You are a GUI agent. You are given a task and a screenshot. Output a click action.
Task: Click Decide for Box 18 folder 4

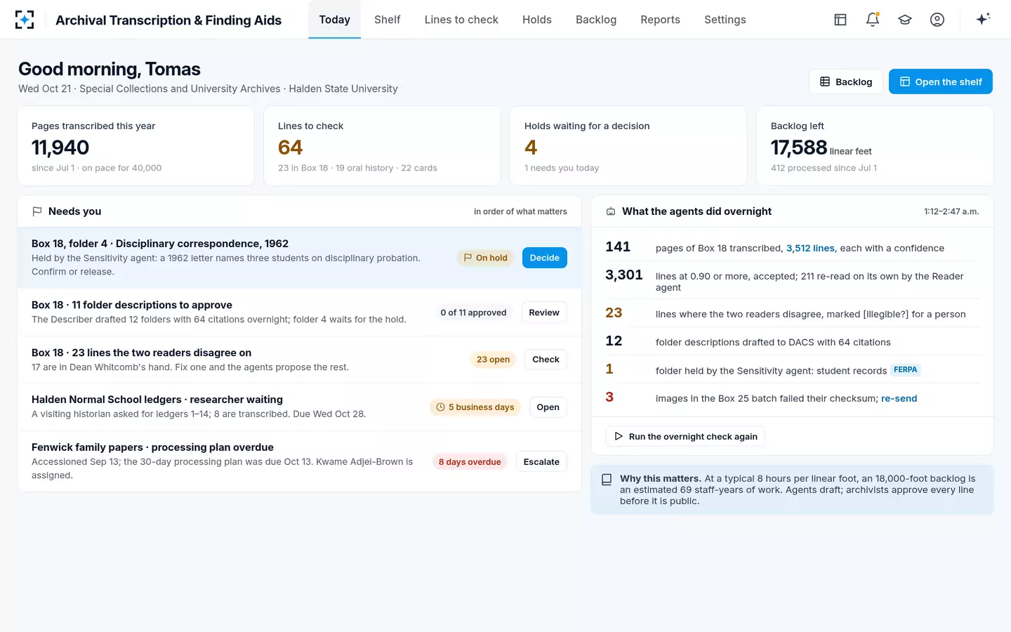click(545, 258)
